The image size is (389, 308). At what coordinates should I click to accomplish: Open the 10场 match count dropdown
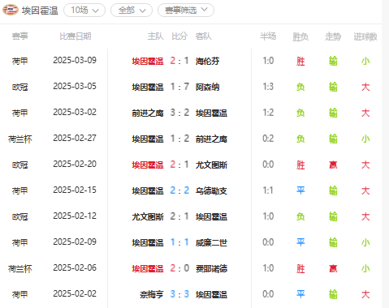(x=84, y=11)
